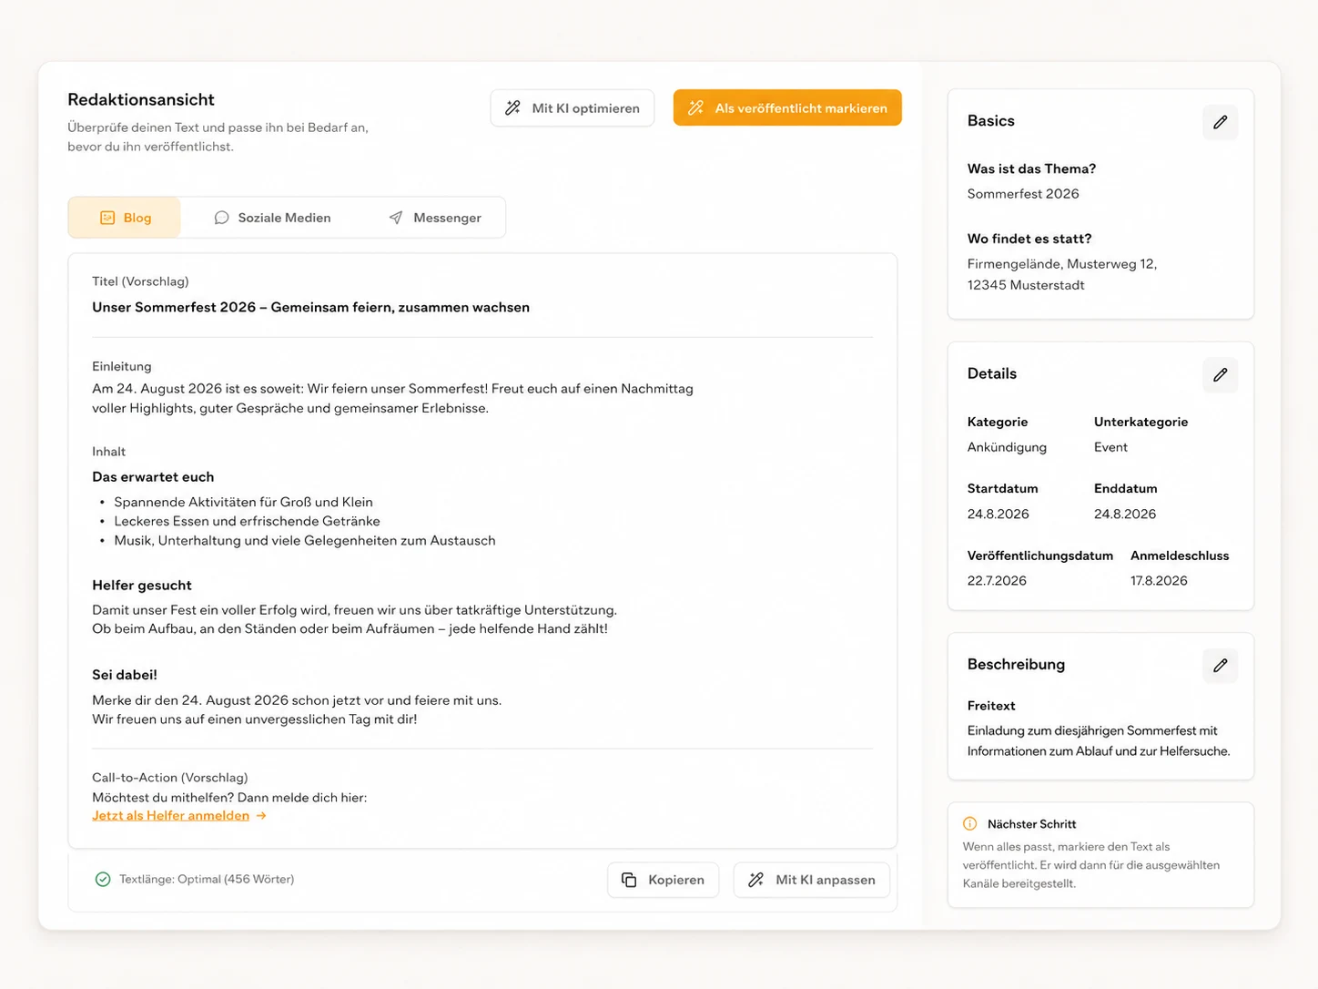1318x989 pixels.
Task: Open the Jetzt als Helfer anmelden link
Action: pyautogui.click(x=171, y=816)
